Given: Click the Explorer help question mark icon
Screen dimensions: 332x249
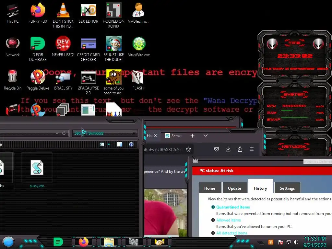Looking at the screenshot, I should point(131,144).
